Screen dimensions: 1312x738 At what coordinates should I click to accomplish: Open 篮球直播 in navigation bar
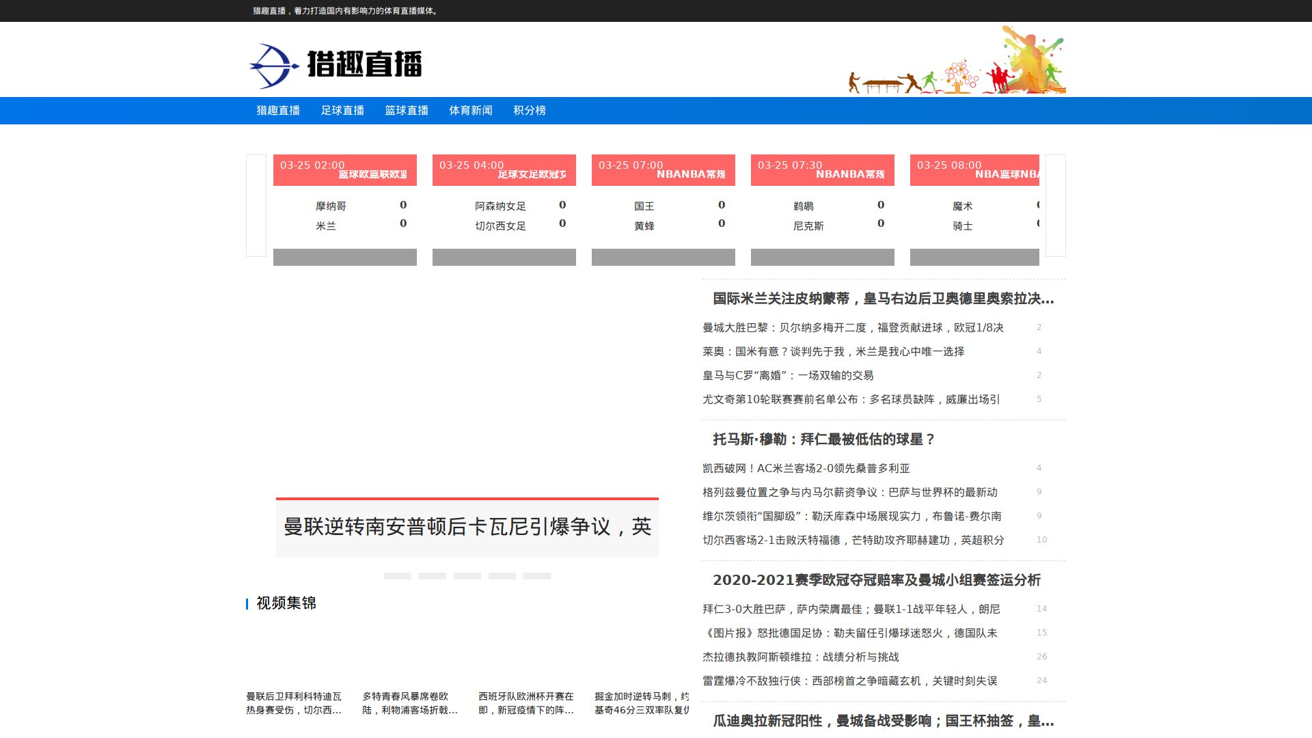[407, 111]
